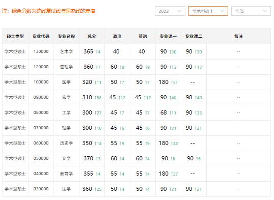Screen dimensions: 274x200
Task: Click the 180 专业课一 score for 教育学
Action: click(163, 174)
